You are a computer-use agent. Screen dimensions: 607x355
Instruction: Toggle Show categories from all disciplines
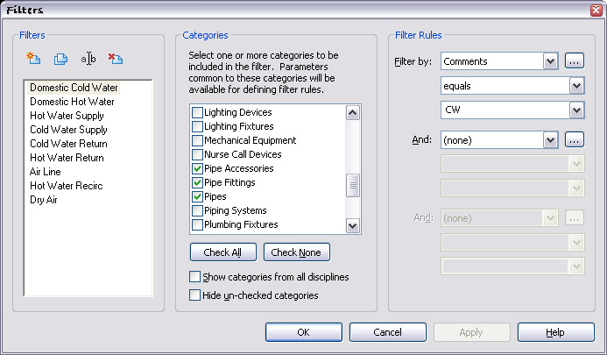(194, 277)
